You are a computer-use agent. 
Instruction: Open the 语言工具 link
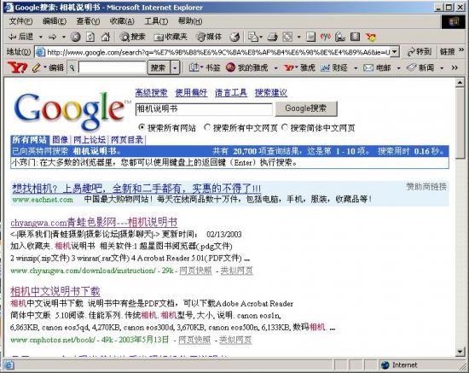(231, 93)
